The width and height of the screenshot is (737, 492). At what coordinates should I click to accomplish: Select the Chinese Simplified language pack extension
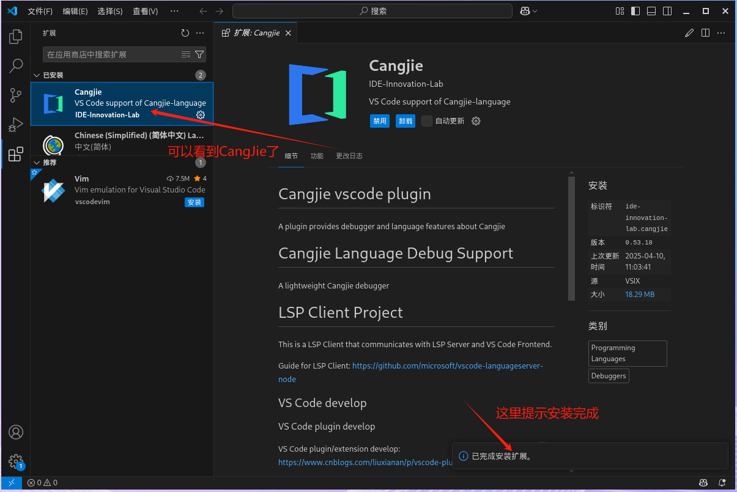point(122,141)
